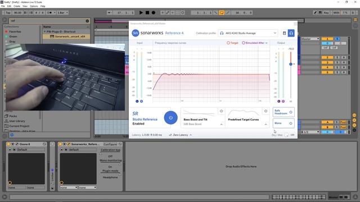This screenshot has height=202, width=360.
Task: Open the Help menu
Action: pos(43,6)
